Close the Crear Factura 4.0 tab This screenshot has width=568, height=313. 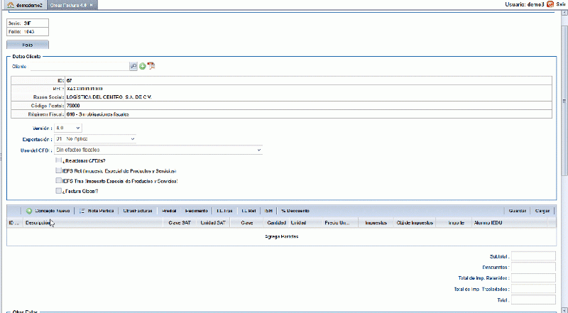tap(92, 6)
